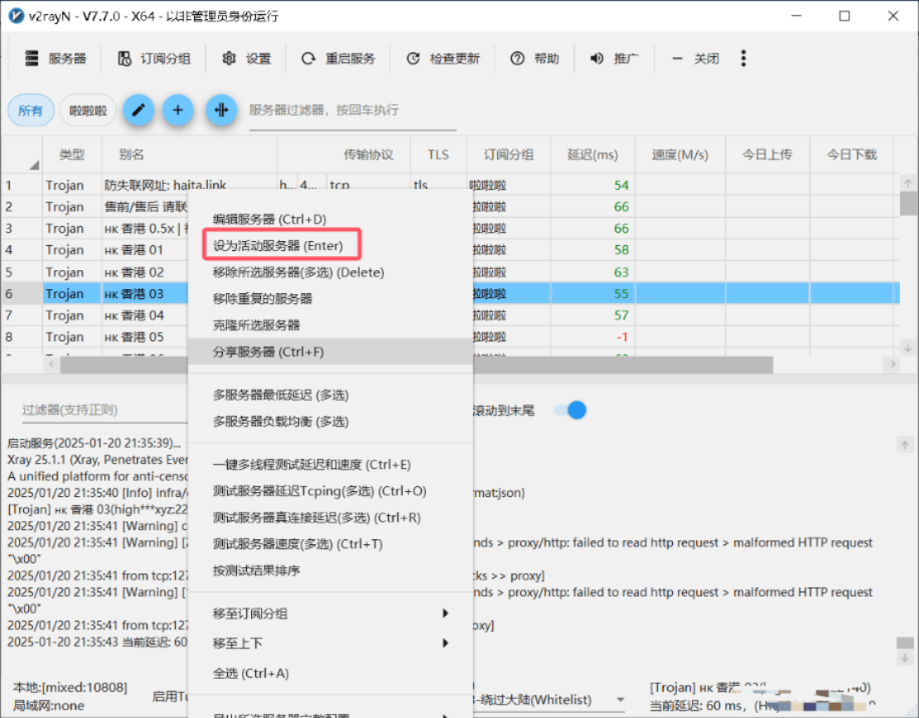Image resolution: width=919 pixels, height=718 pixels.
Task: Select the blue pencil edit icon
Action: (138, 110)
